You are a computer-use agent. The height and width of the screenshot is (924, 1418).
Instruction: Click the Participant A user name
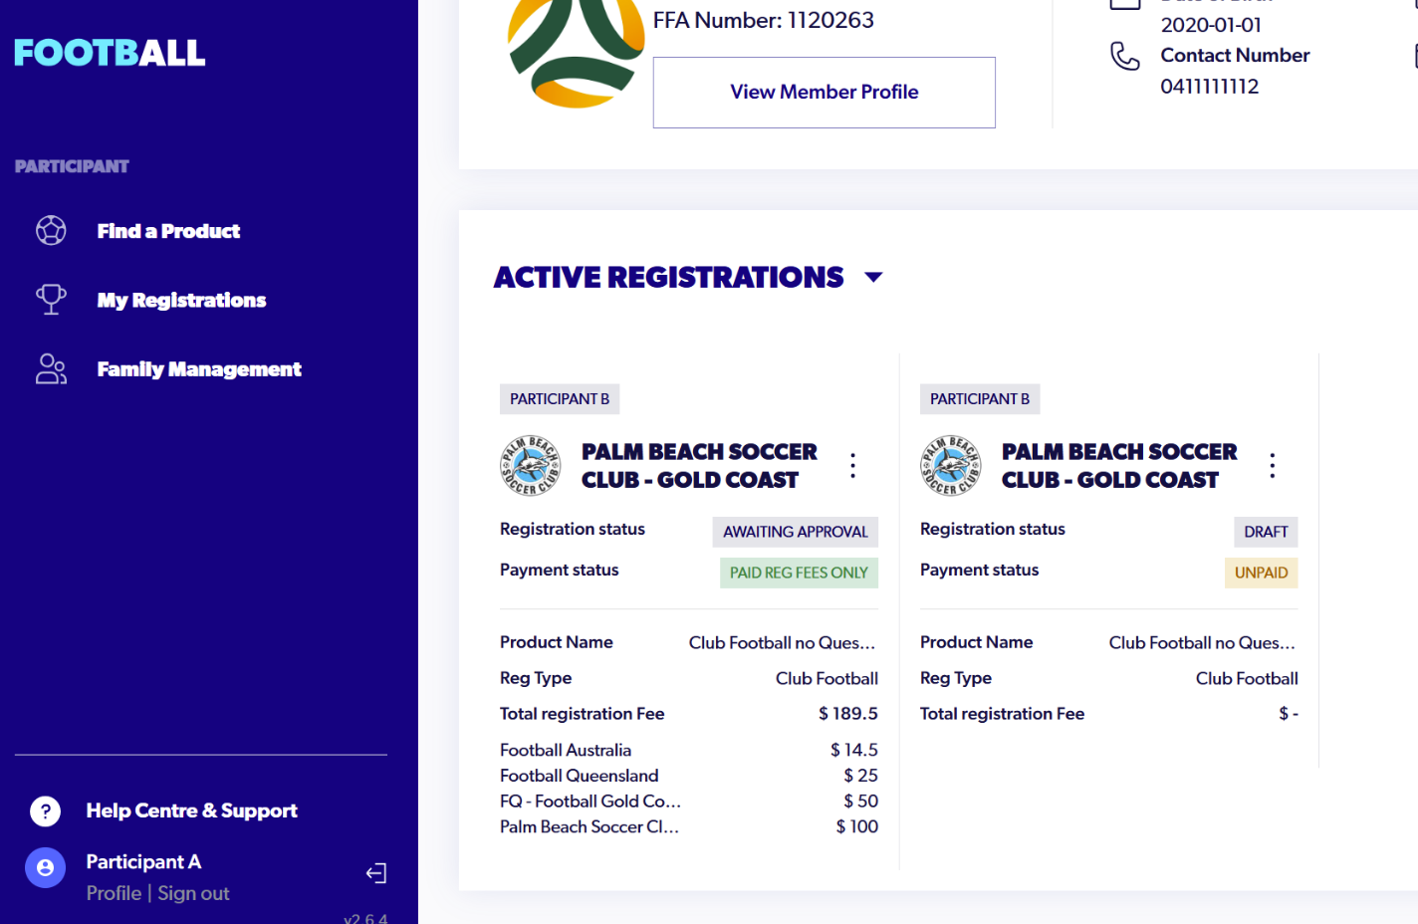pos(143,862)
